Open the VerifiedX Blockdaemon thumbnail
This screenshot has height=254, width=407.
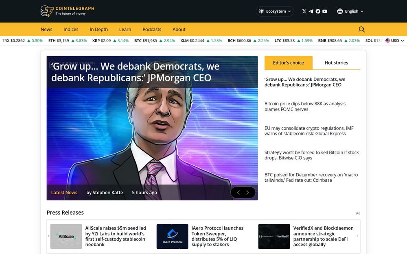click(x=274, y=237)
